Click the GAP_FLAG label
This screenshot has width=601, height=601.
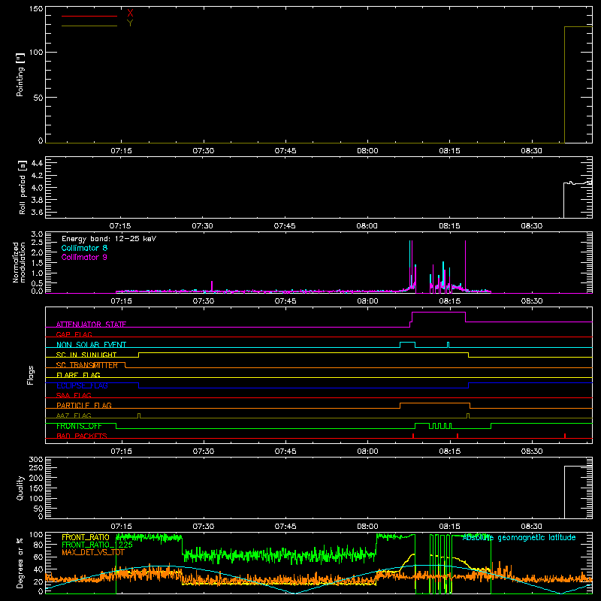74,334
